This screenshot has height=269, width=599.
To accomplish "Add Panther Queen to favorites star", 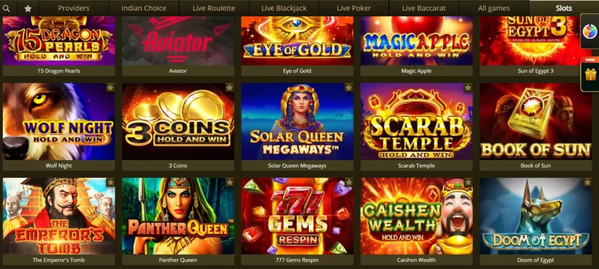I will pos(229,182).
